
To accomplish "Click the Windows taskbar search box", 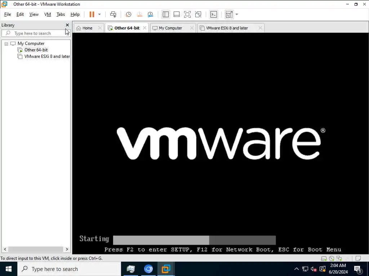I will [69, 269].
